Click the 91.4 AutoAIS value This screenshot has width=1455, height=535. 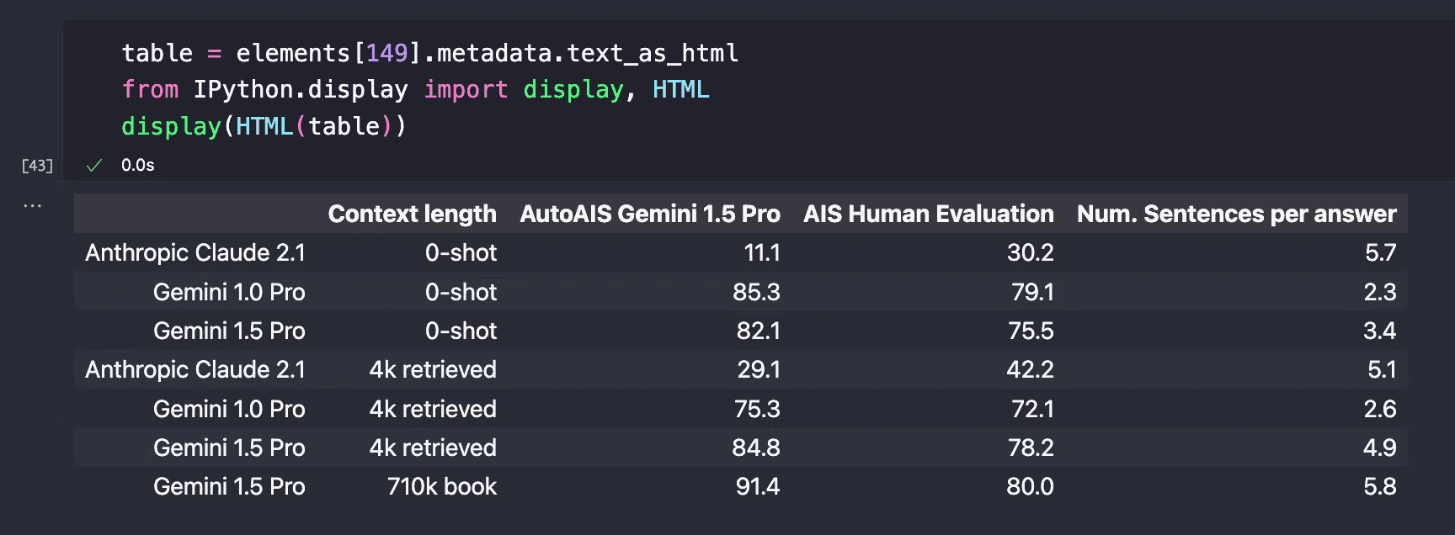click(x=757, y=486)
